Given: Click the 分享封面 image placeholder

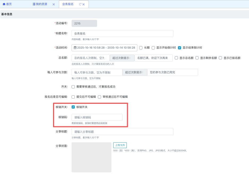Looking at the screenshot, I should click(x=91, y=157).
